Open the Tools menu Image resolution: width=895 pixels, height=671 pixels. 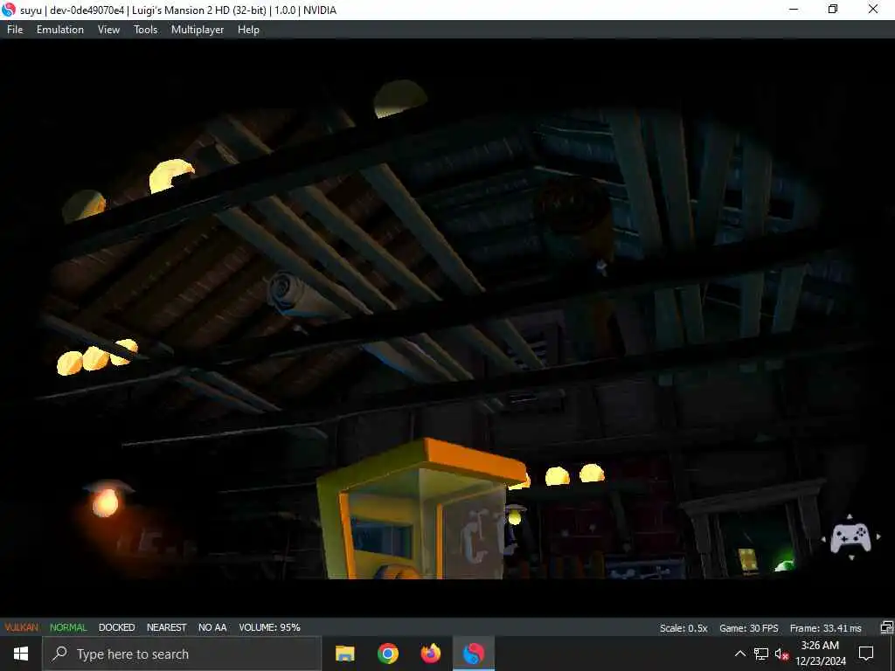point(146,30)
